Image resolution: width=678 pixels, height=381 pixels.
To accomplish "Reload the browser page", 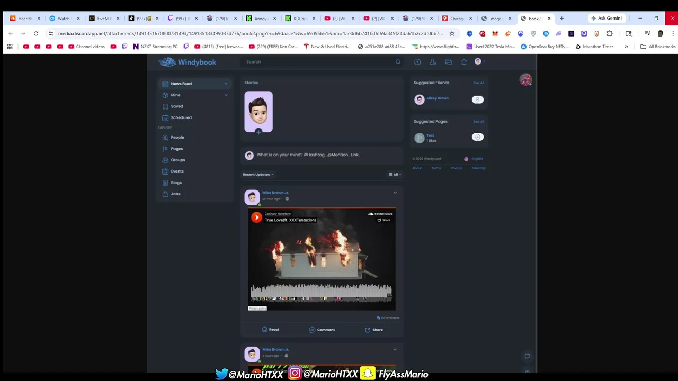I will click(36, 33).
